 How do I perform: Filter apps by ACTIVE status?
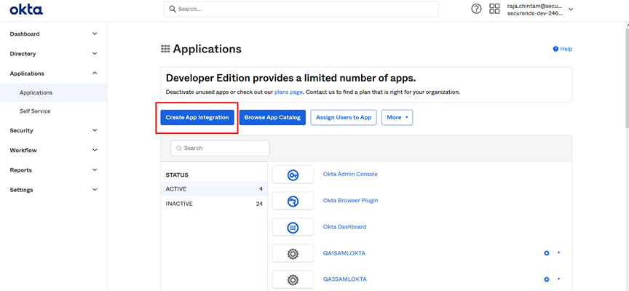tap(214, 189)
